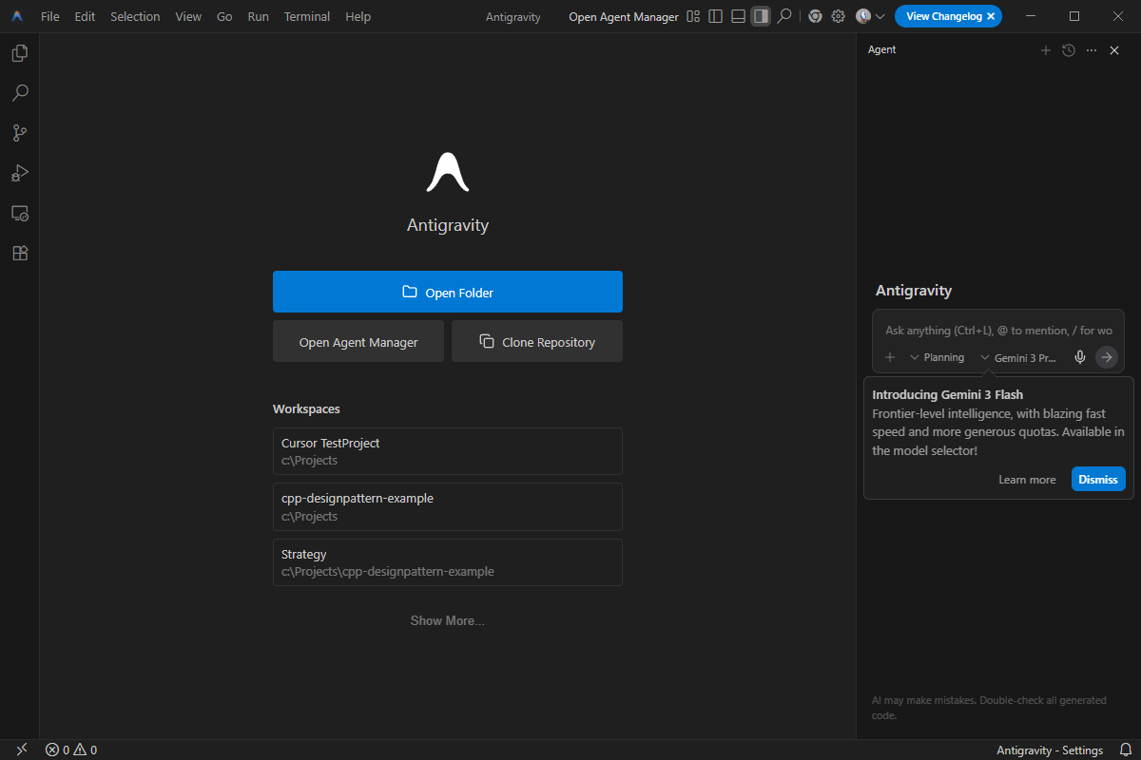Open the Gemini 3 Pro model selector
Image resolution: width=1141 pixels, height=760 pixels.
coord(1019,357)
